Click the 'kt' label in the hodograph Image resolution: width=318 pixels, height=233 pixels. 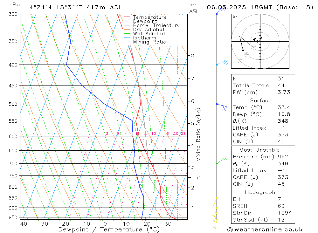tap(235, 17)
